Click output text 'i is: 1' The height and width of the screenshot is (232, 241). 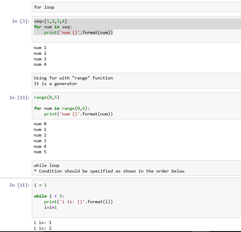43,222
